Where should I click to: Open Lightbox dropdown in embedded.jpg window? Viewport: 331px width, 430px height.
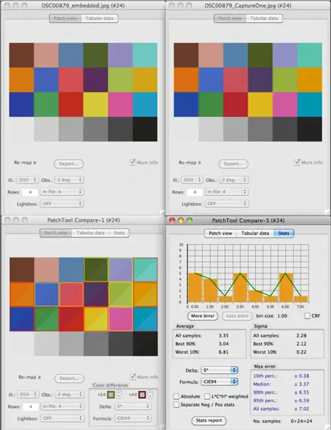[62, 204]
